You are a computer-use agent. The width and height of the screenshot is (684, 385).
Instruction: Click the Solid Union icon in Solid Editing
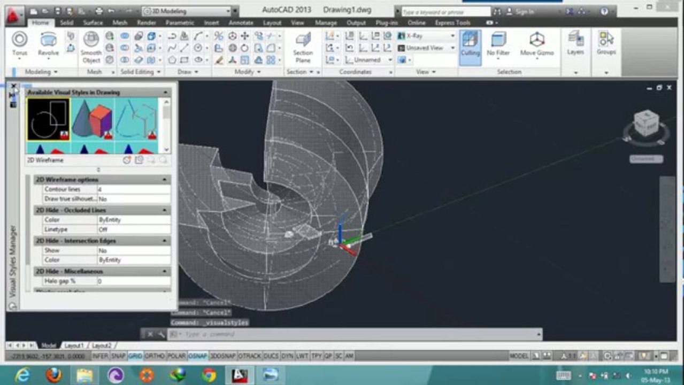click(x=125, y=36)
